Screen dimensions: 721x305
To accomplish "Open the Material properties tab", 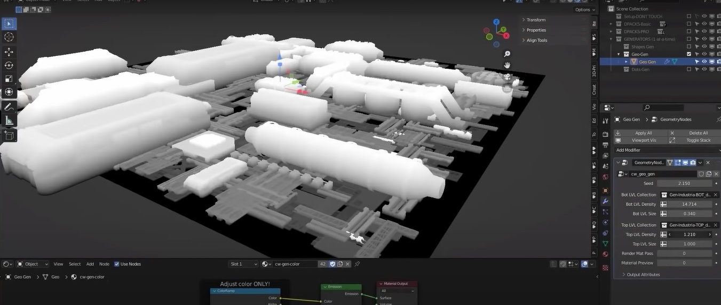I will [605, 254].
